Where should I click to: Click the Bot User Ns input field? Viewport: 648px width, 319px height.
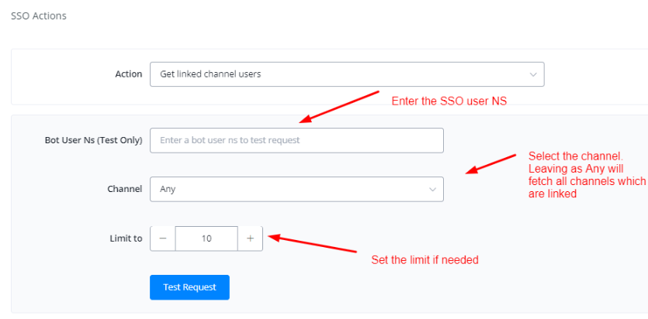[296, 140]
